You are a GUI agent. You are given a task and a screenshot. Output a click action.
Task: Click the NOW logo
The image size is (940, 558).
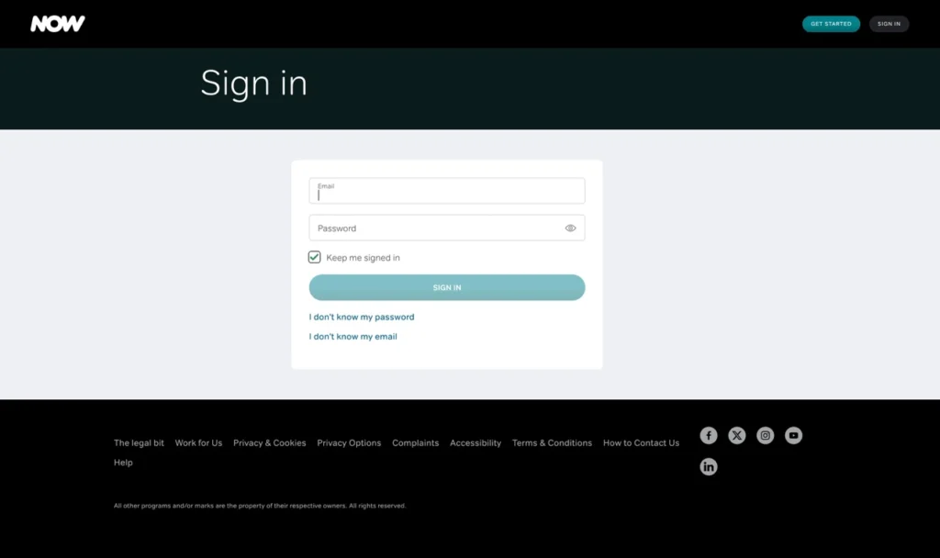[x=58, y=23]
